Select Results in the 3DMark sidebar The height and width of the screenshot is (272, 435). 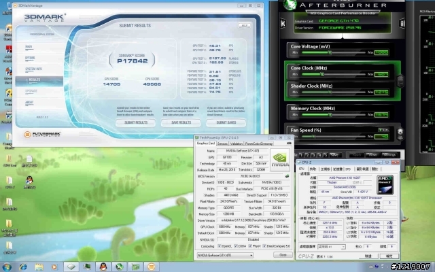(39, 81)
